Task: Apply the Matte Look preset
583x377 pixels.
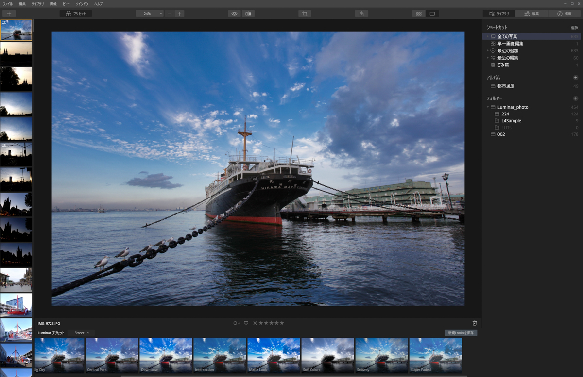Action: tap(274, 356)
